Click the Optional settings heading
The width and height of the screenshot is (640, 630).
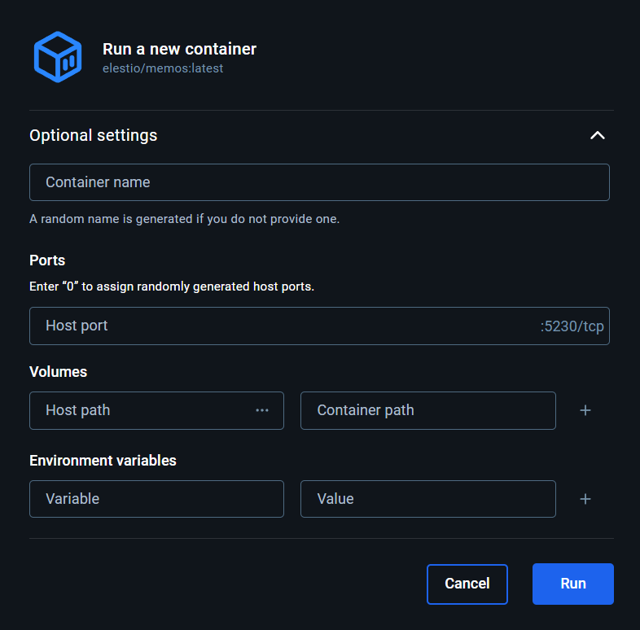(x=94, y=136)
